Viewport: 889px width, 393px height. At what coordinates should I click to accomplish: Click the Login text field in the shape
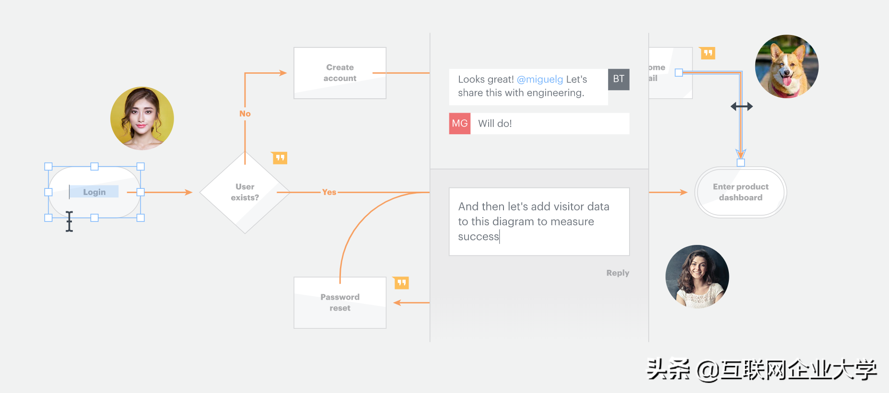(x=94, y=192)
